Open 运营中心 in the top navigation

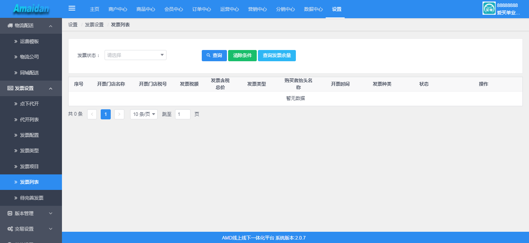(x=229, y=9)
